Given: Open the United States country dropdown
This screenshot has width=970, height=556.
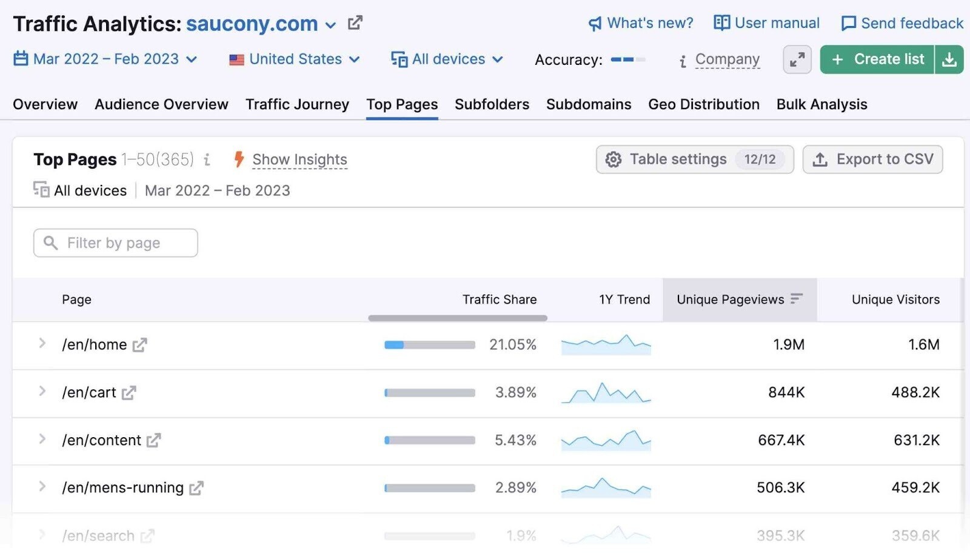Looking at the screenshot, I should 295,59.
